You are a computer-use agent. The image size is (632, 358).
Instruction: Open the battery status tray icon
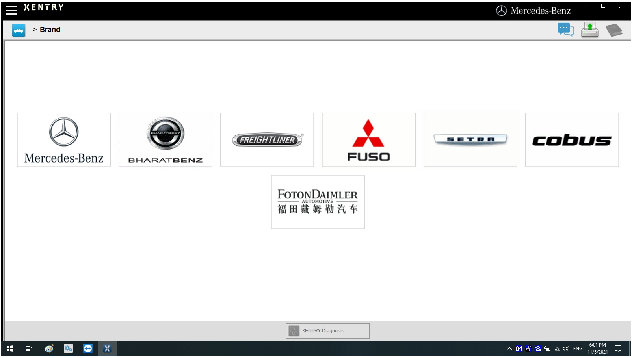[x=547, y=349]
